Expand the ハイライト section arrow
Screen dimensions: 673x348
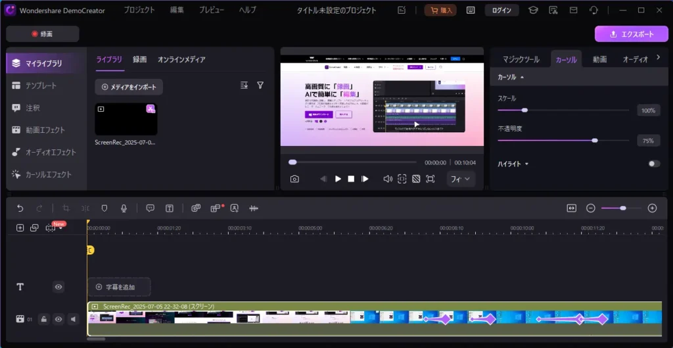click(526, 164)
